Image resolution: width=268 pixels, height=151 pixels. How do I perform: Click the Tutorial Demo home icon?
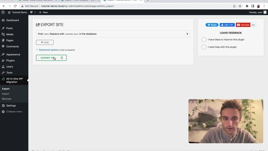click(x=9, y=12)
